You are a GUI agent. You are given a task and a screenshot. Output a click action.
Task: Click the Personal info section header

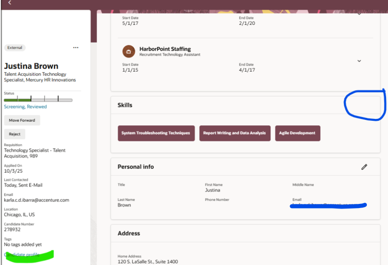click(x=136, y=167)
